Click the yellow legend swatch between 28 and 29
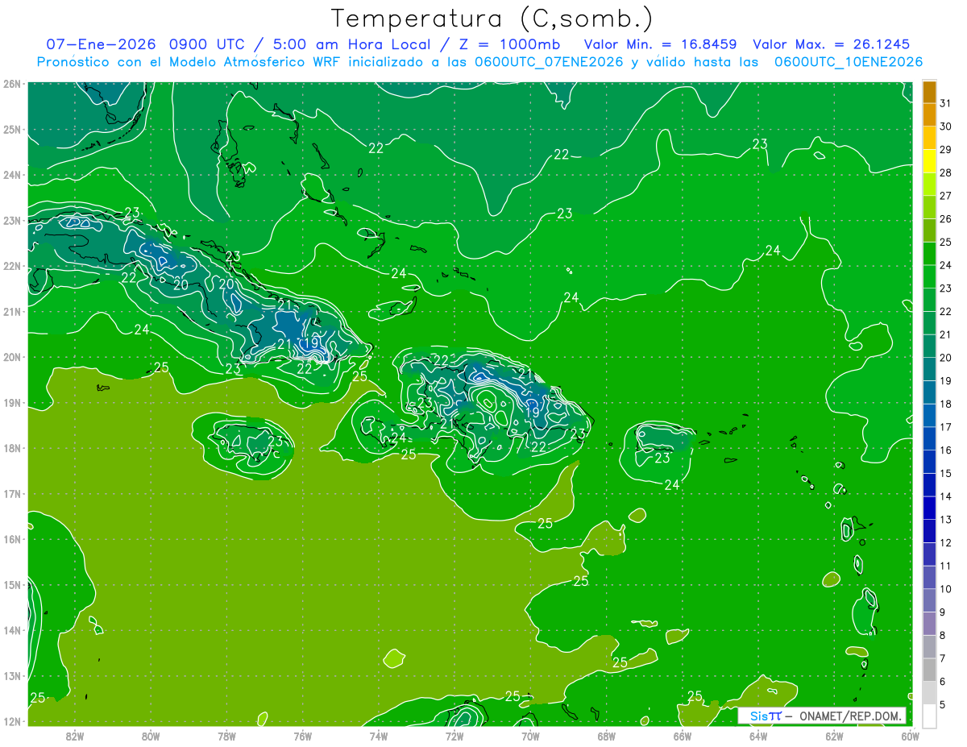Screen dimensions: 967x747 pyautogui.click(x=929, y=161)
